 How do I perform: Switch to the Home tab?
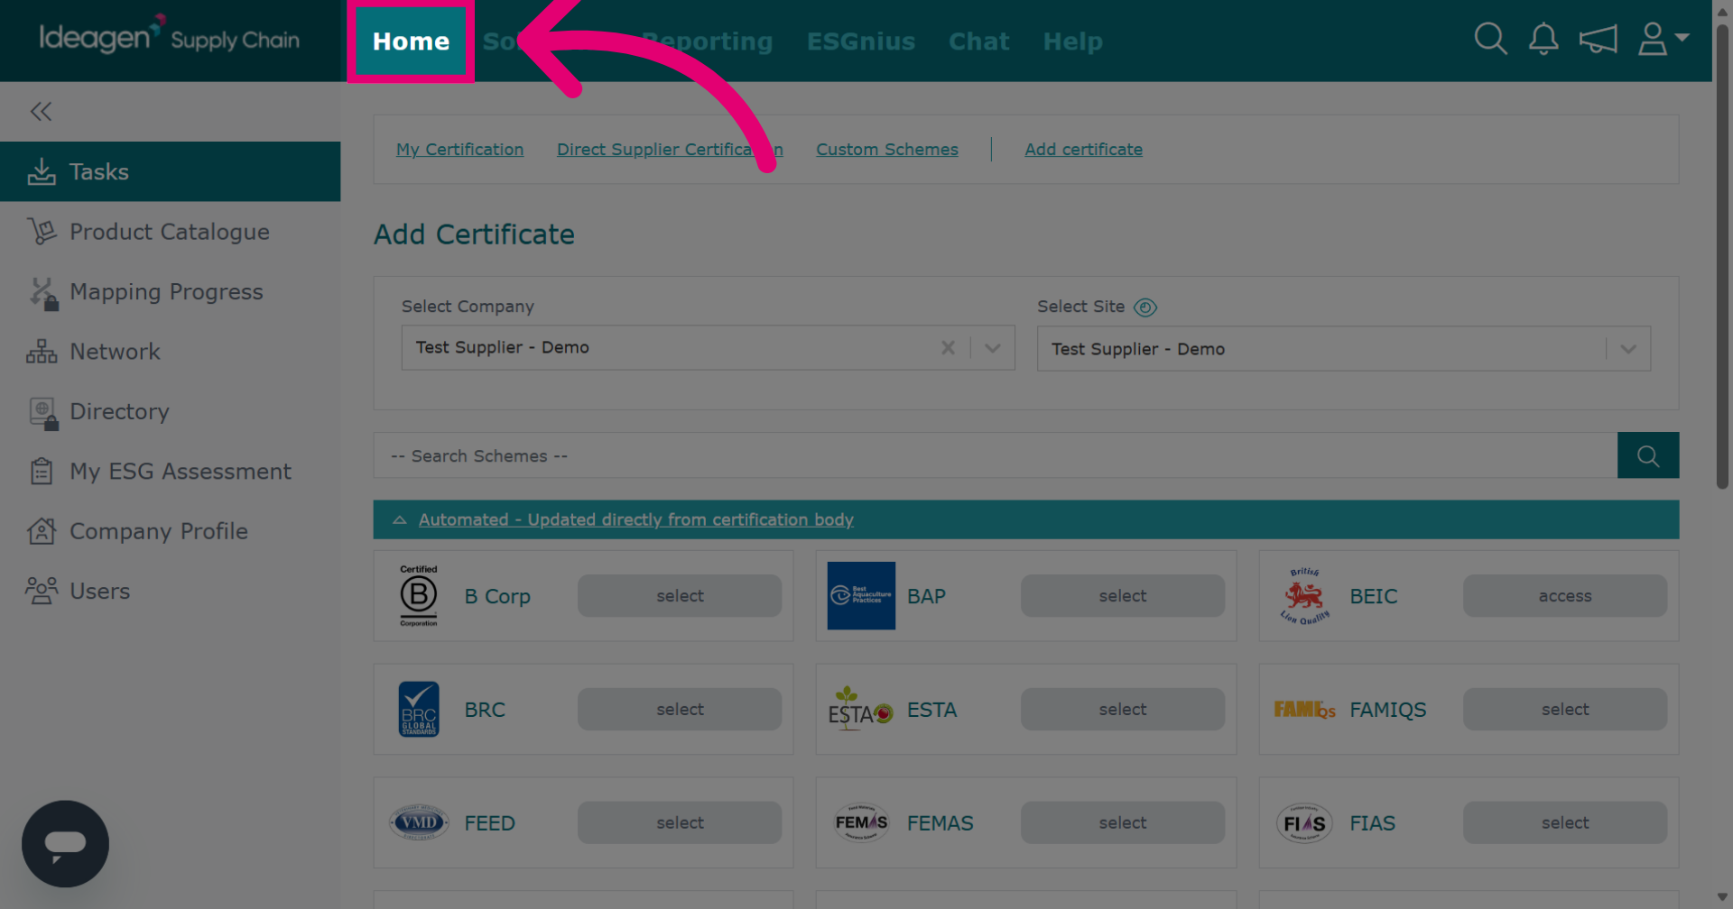[x=411, y=41]
